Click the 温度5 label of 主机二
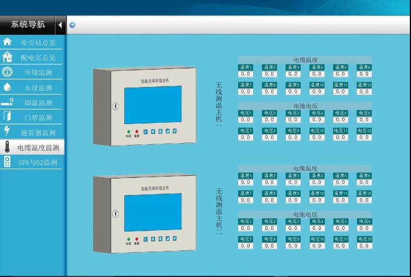411x277 pixels. pos(341,176)
